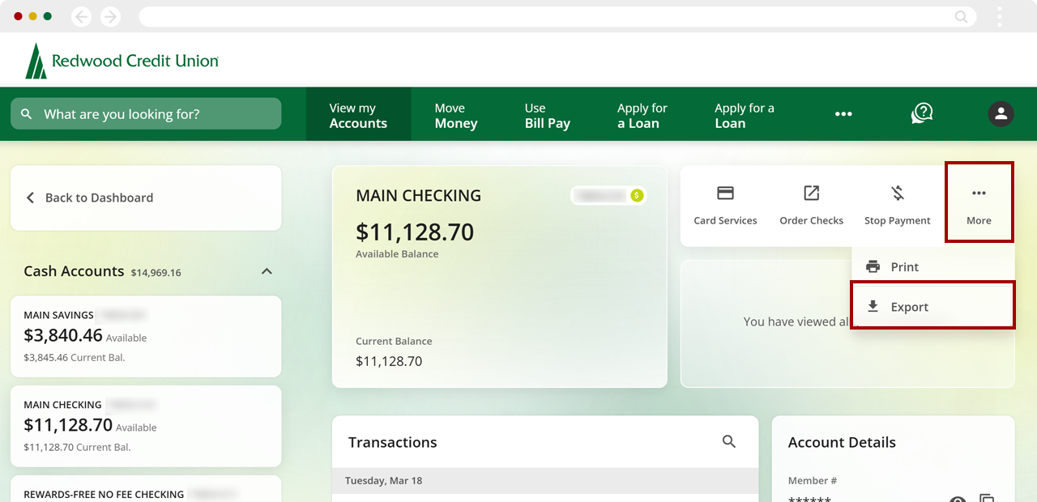The image size is (1037, 502).
Task: Open the Move Money menu
Action: (x=456, y=115)
